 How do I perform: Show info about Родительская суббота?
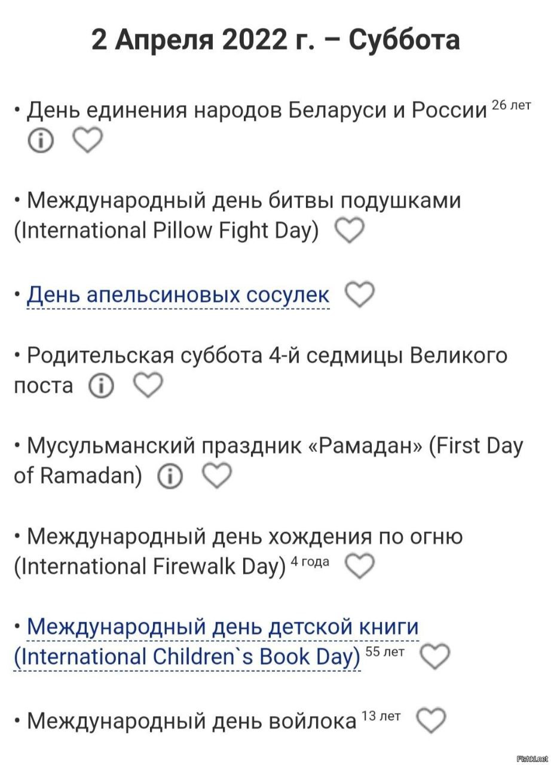point(101,386)
